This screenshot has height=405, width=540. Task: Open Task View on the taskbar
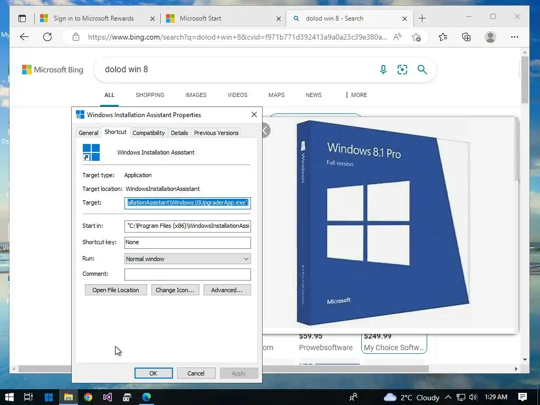[28, 397]
